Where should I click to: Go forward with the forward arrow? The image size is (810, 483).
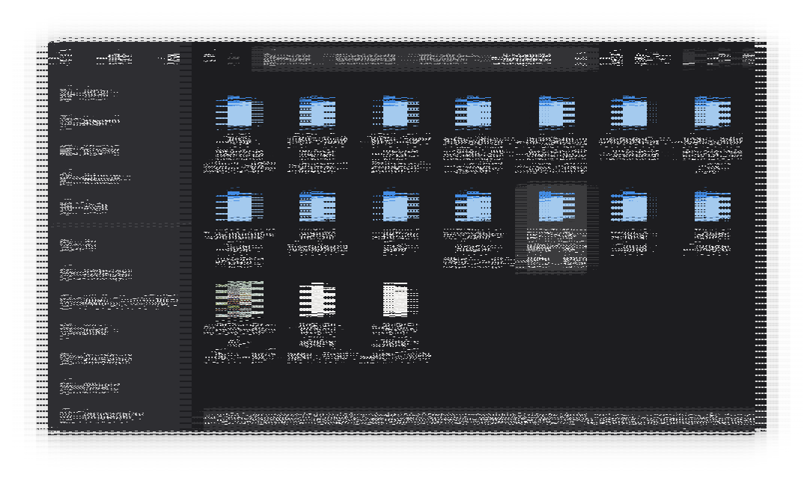tap(234, 58)
